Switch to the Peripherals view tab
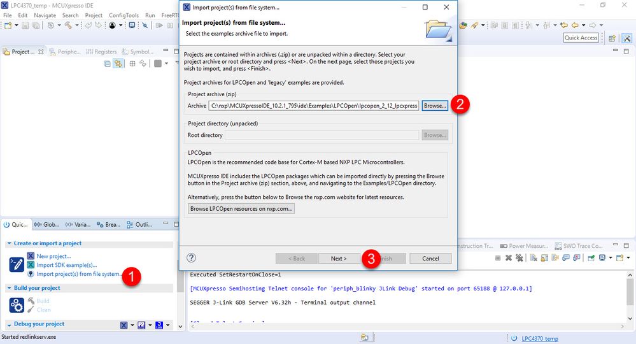The image size is (636, 344). pyautogui.click(x=65, y=52)
